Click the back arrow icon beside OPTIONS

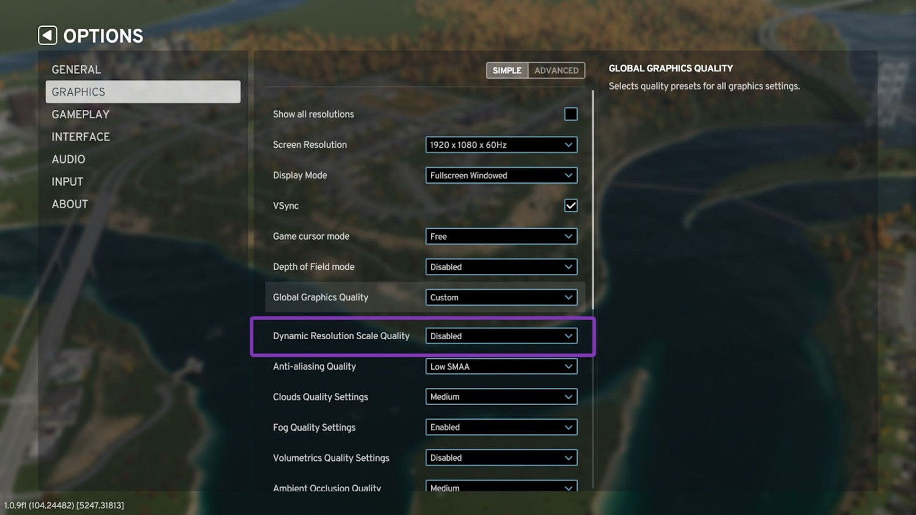tap(48, 35)
